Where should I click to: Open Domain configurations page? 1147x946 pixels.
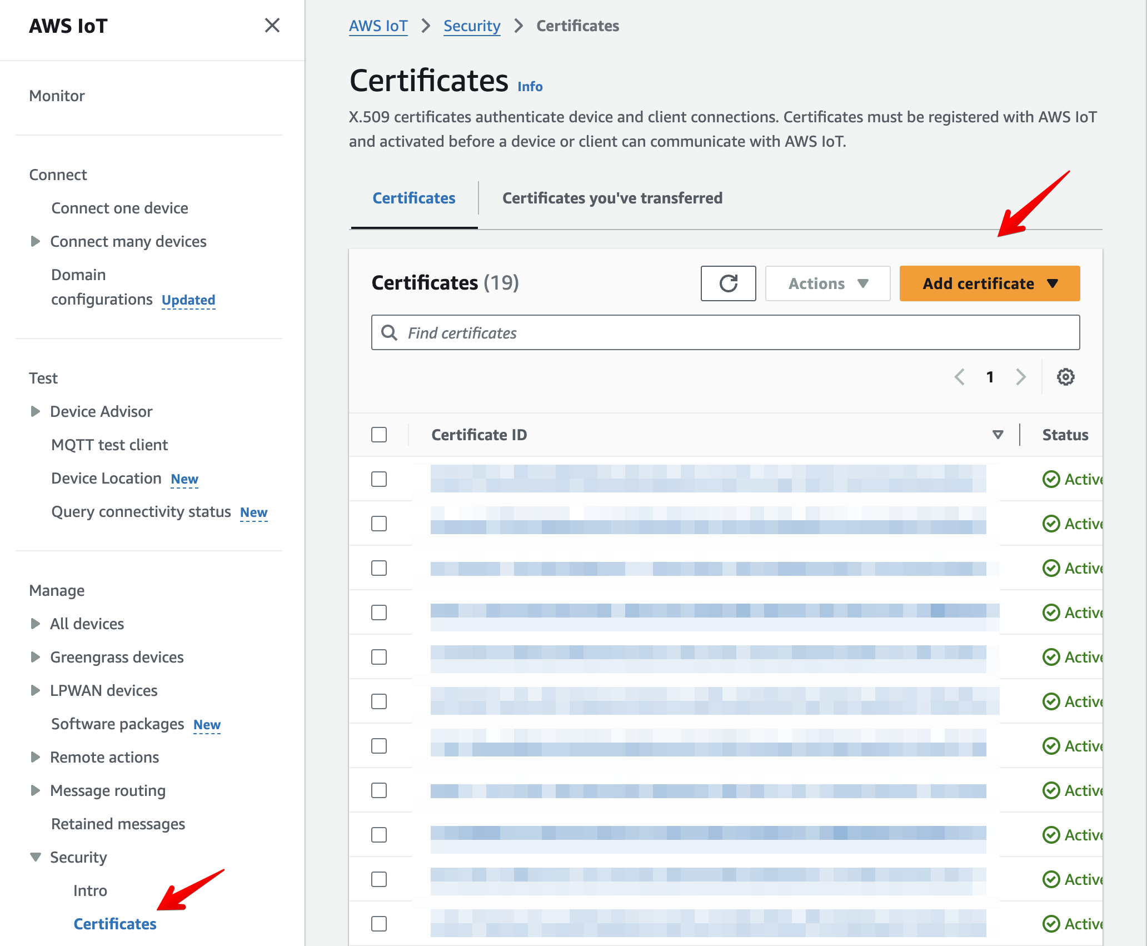(x=102, y=287)
